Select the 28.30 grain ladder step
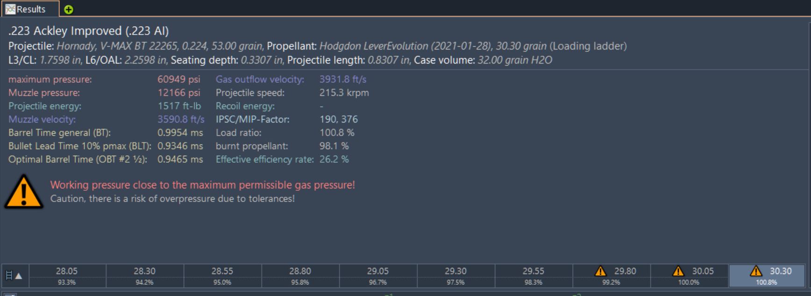This screenshot has height=296, width=811. [x=144, y=275]
